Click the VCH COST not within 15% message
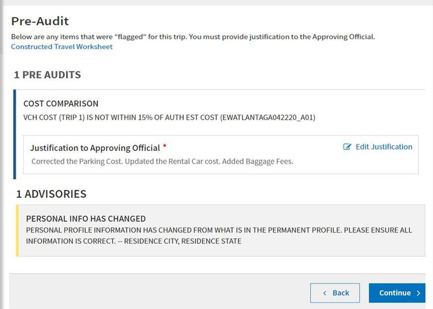 point(169,117)
